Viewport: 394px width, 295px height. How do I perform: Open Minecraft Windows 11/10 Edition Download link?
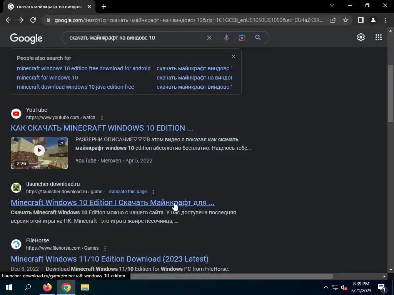[110, 259]
